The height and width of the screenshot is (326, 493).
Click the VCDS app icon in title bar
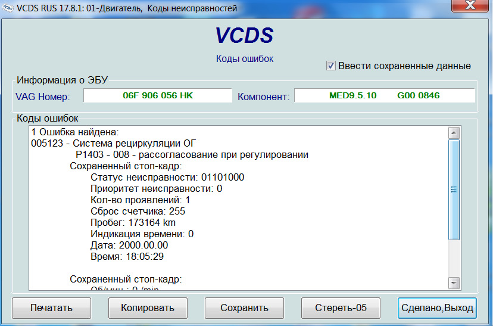[x=8, y=8]
